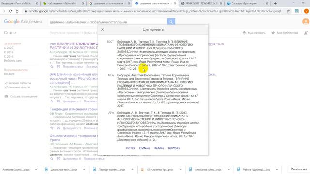The width and height of the screenshot is (310, 174).
Task: Open the extension icon next to bookmark star
Action: tap(297, 11)
